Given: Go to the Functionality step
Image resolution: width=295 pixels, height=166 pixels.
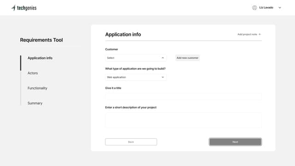Looking at the screenshot, I should (x=37, y=88).
